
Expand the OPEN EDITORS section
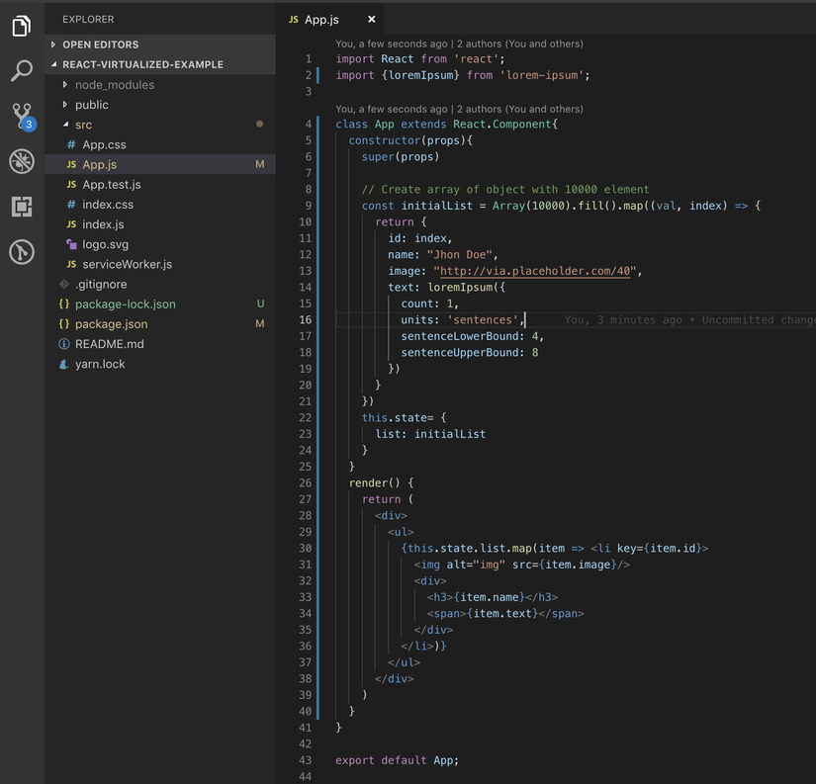(100, 44)
